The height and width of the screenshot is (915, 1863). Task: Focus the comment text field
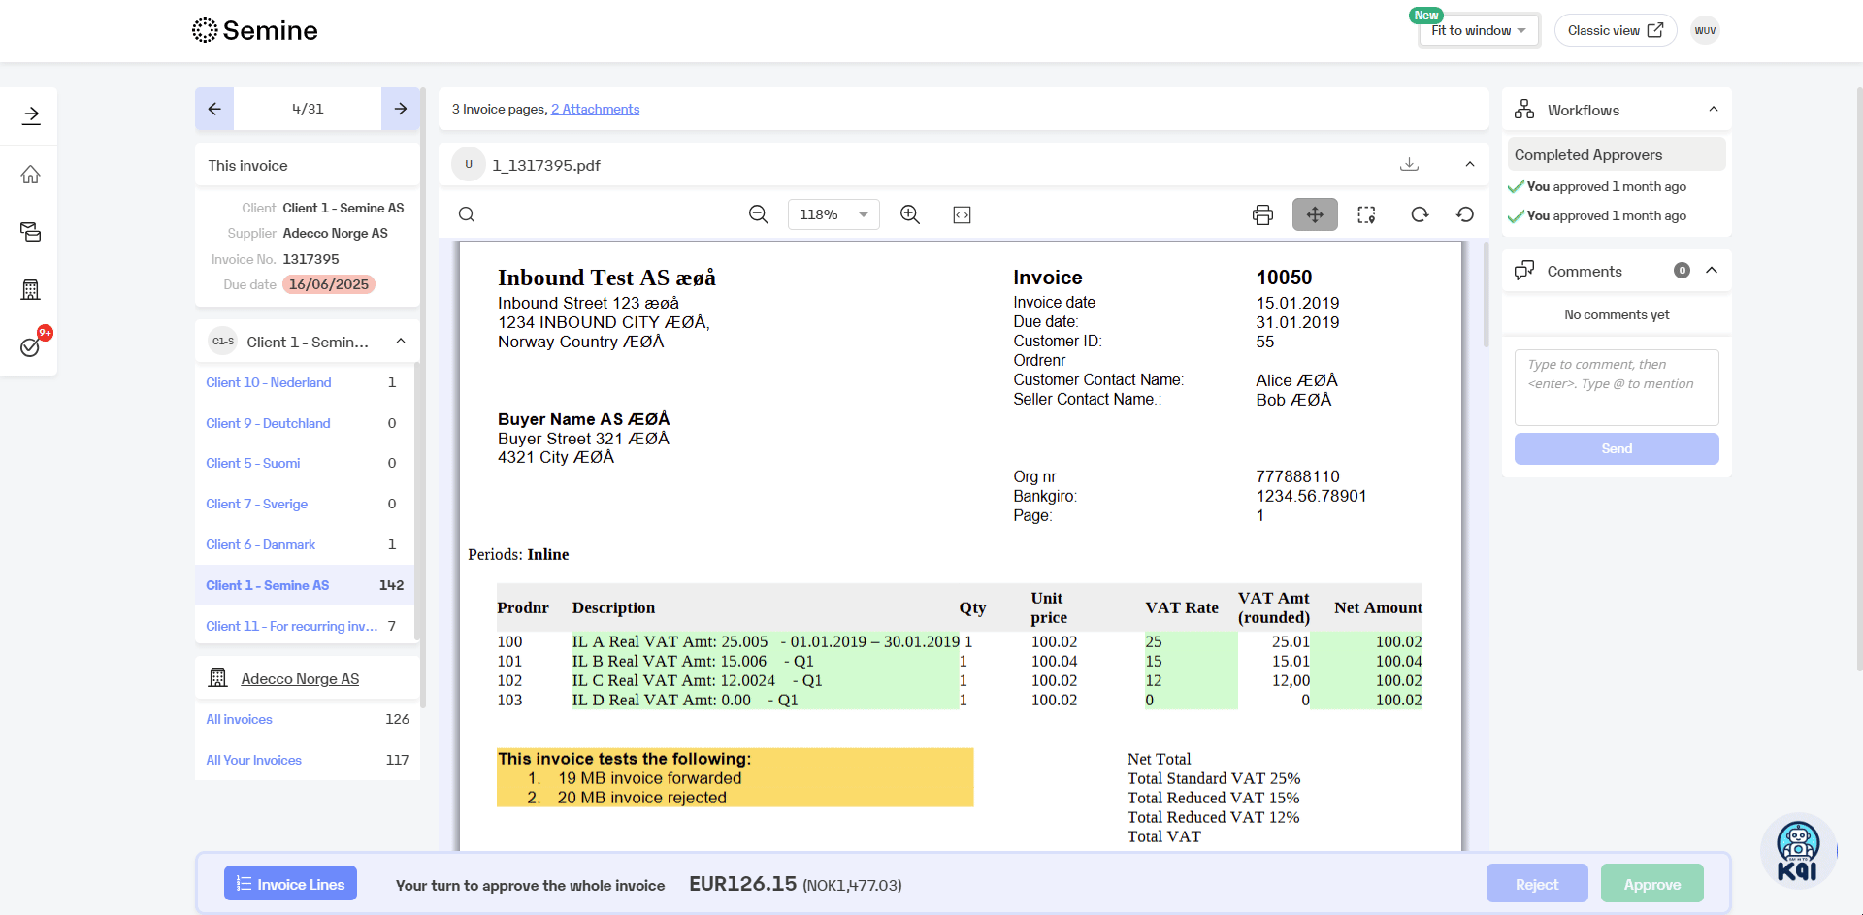[1617, 387]
